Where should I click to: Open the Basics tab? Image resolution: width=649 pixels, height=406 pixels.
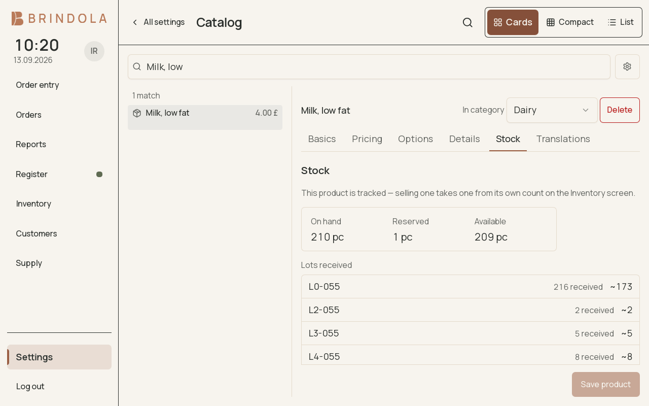(x=322, y=139)
